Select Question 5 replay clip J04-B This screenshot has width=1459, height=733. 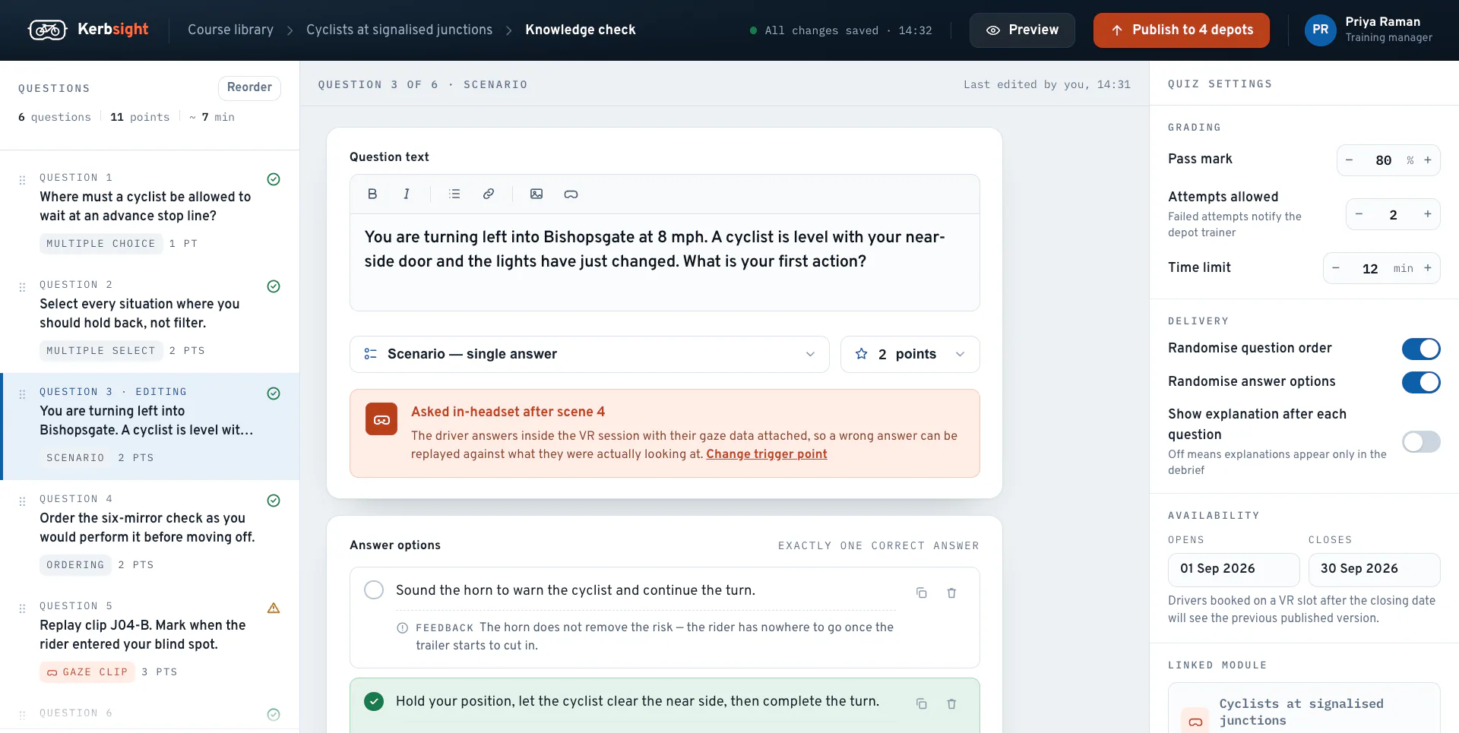click(150, 640)
